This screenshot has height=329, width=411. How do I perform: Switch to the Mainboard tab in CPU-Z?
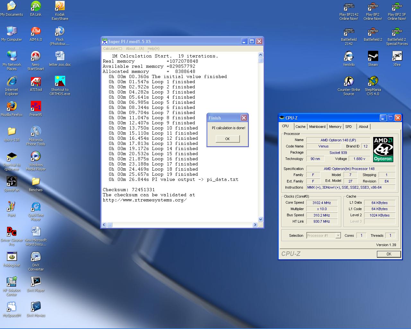317,127
